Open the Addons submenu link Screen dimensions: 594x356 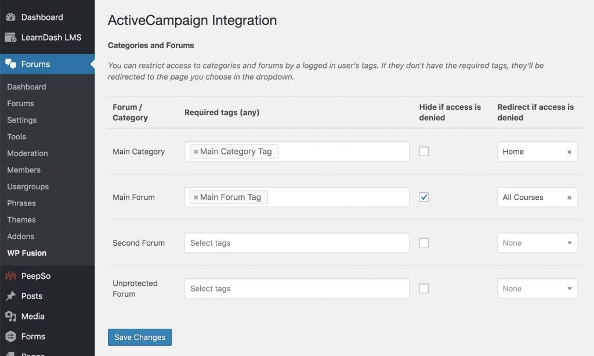(x=21, y=236)
